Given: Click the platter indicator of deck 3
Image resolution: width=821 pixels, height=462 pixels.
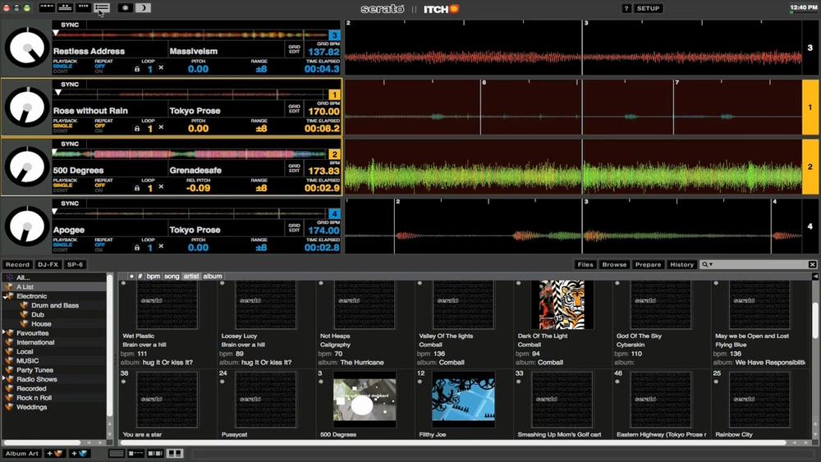Looking at the screenshot, I should coord(27,48).
